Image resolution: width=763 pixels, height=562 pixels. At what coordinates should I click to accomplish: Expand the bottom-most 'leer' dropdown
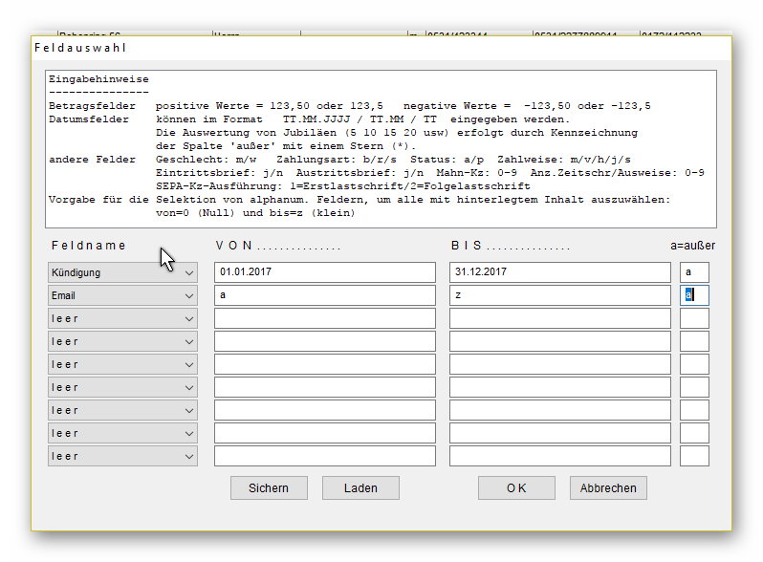[122, 456]
